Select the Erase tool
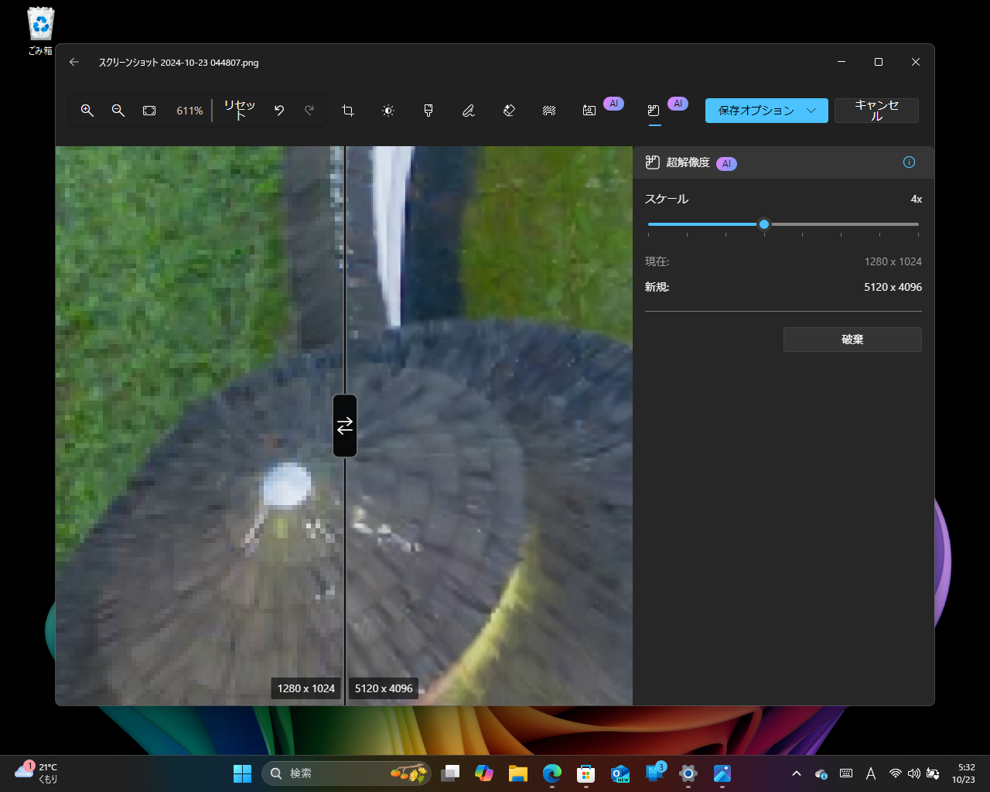The width and height of the screenshot is (990, 792). pos(509,111)
